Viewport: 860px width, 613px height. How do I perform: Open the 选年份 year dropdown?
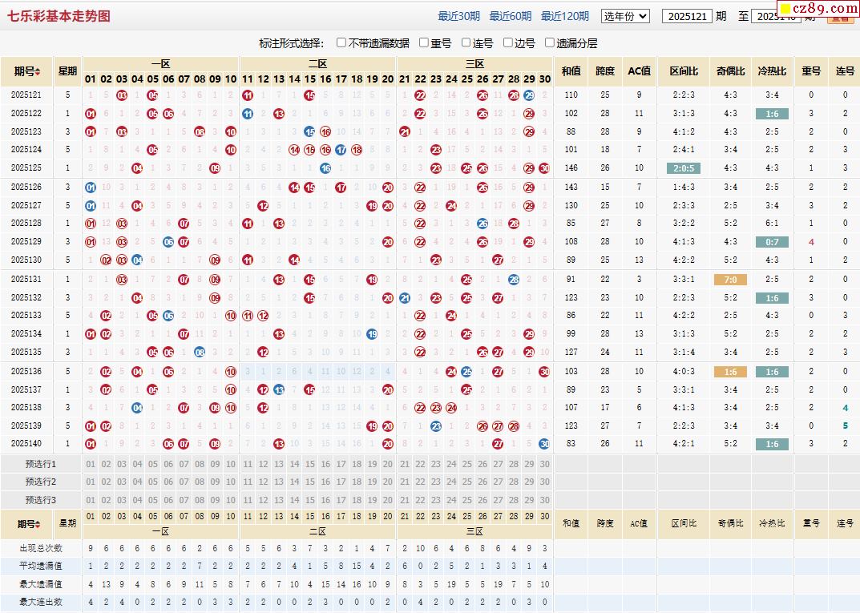pos(625,16)
